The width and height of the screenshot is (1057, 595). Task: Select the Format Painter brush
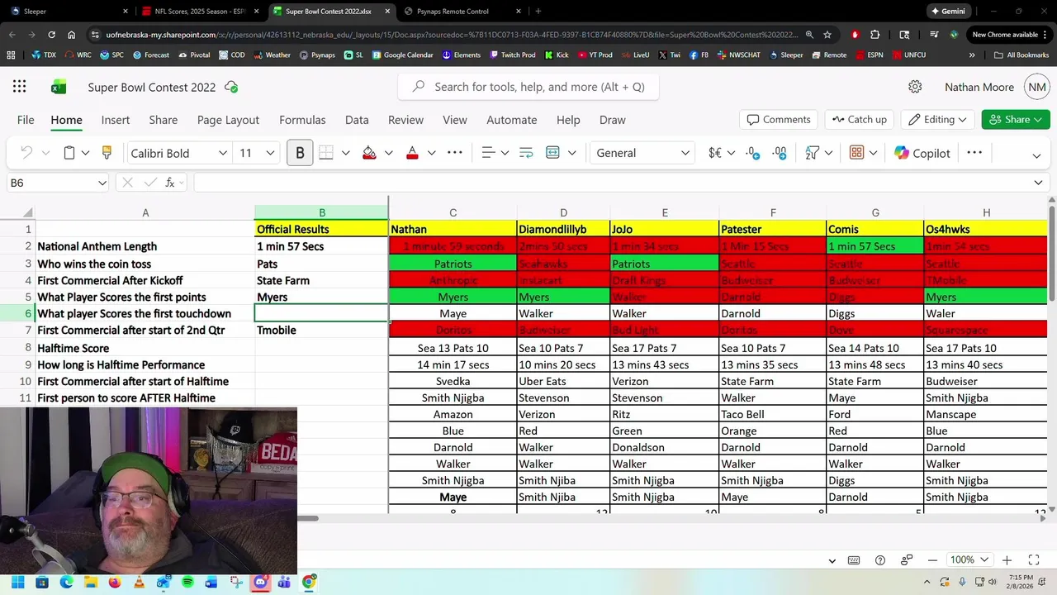107,153
